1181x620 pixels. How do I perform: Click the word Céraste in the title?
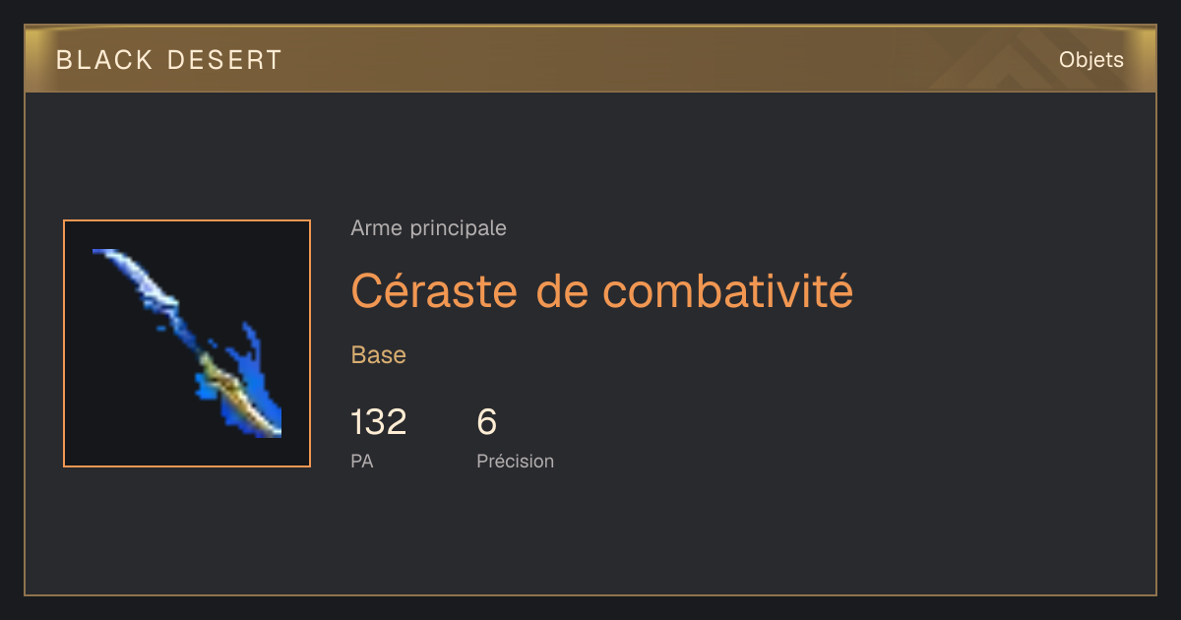[x=434, y=291]
